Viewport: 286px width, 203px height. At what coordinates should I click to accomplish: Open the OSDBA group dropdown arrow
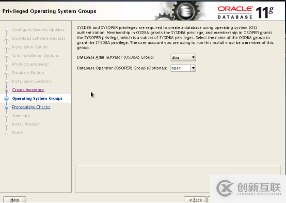193,57
